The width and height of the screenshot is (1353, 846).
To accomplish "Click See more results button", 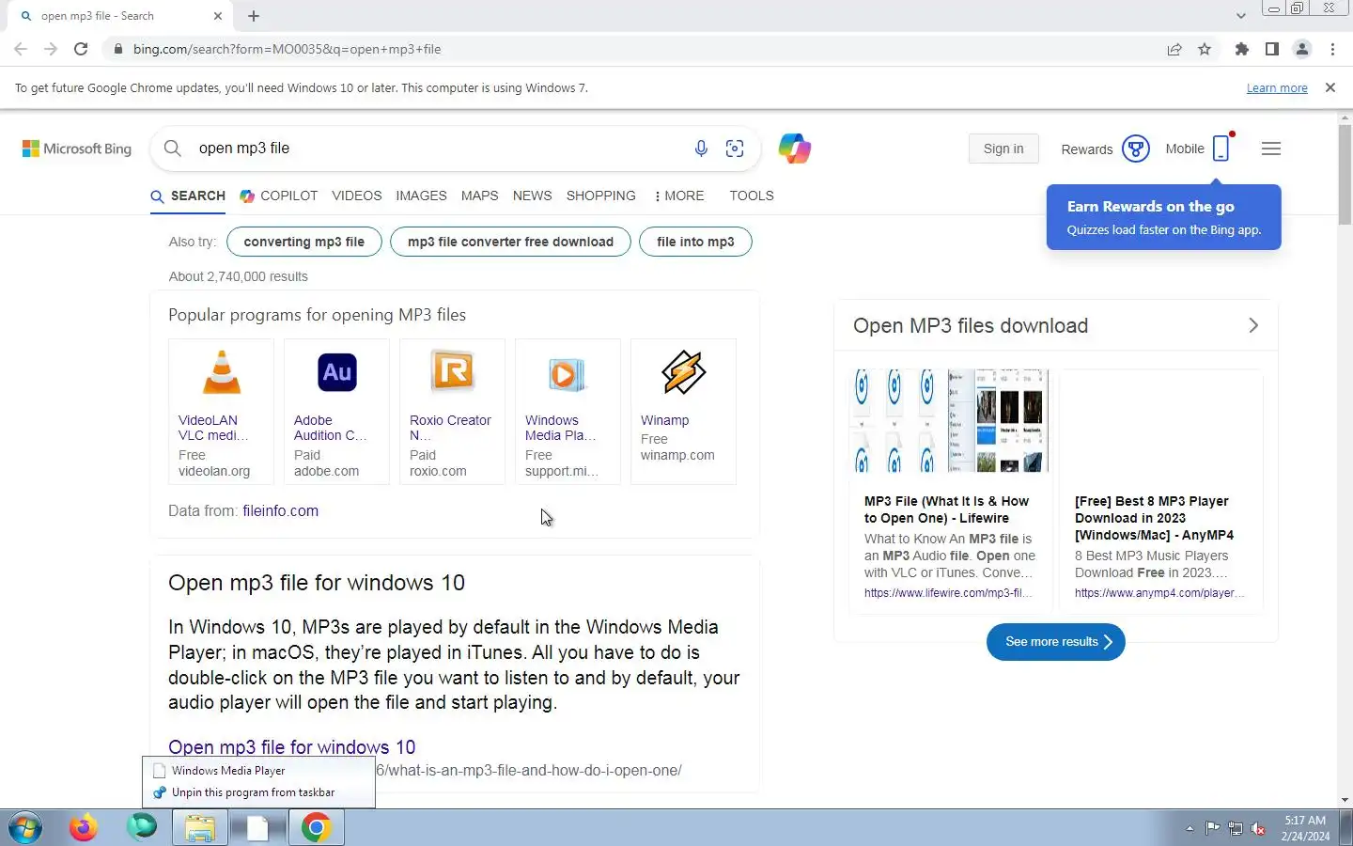I will 1056,642.
